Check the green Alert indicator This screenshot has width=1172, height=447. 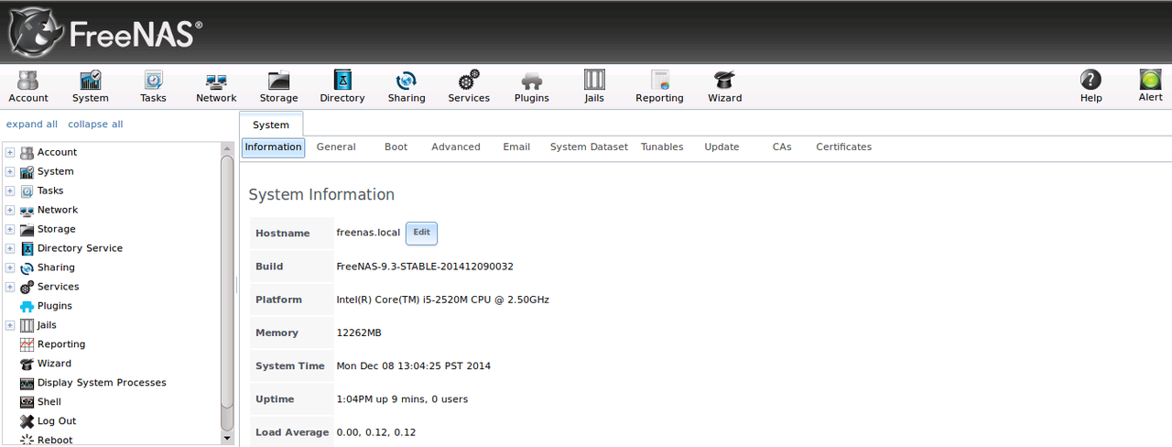pyautogui.click(x=1150, y=86)
